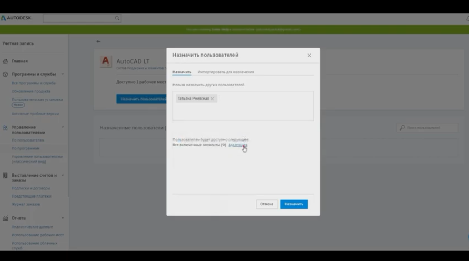Click the Поиск пользователей search field

427,128
